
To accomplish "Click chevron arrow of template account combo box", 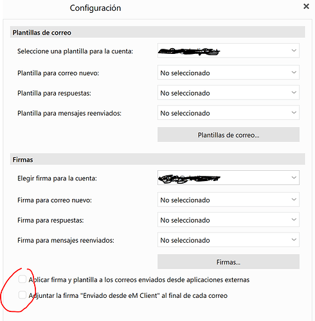I will coord(294,51).
